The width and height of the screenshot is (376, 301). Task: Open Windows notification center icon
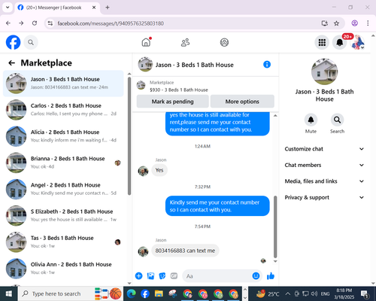pyautogui.click(x=364, y=293)
